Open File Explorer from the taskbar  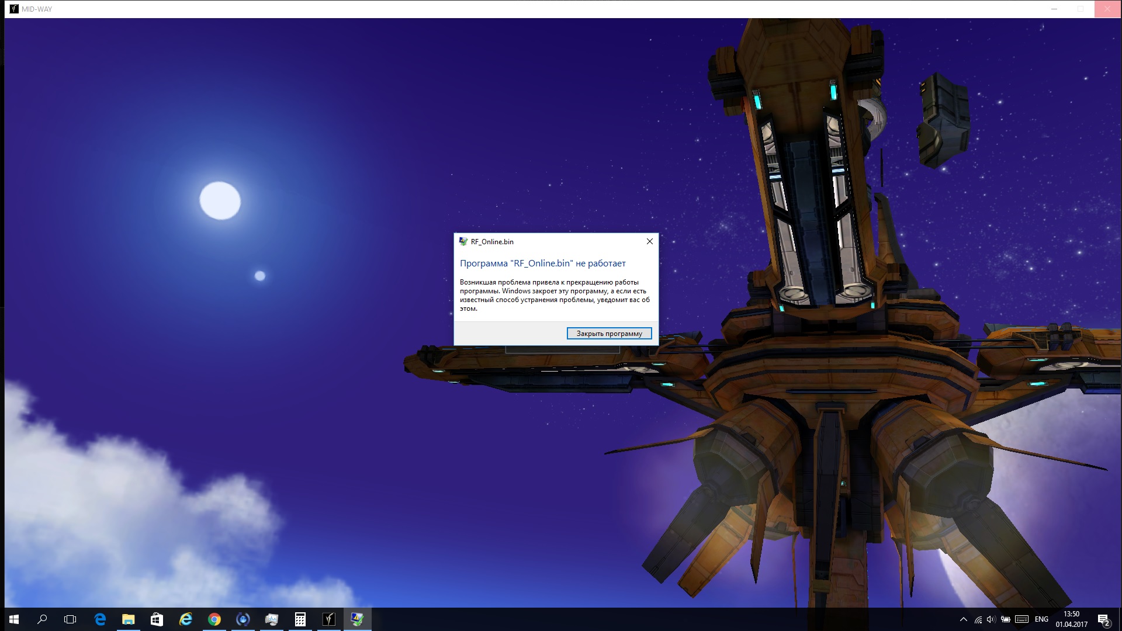coord(128,619)
